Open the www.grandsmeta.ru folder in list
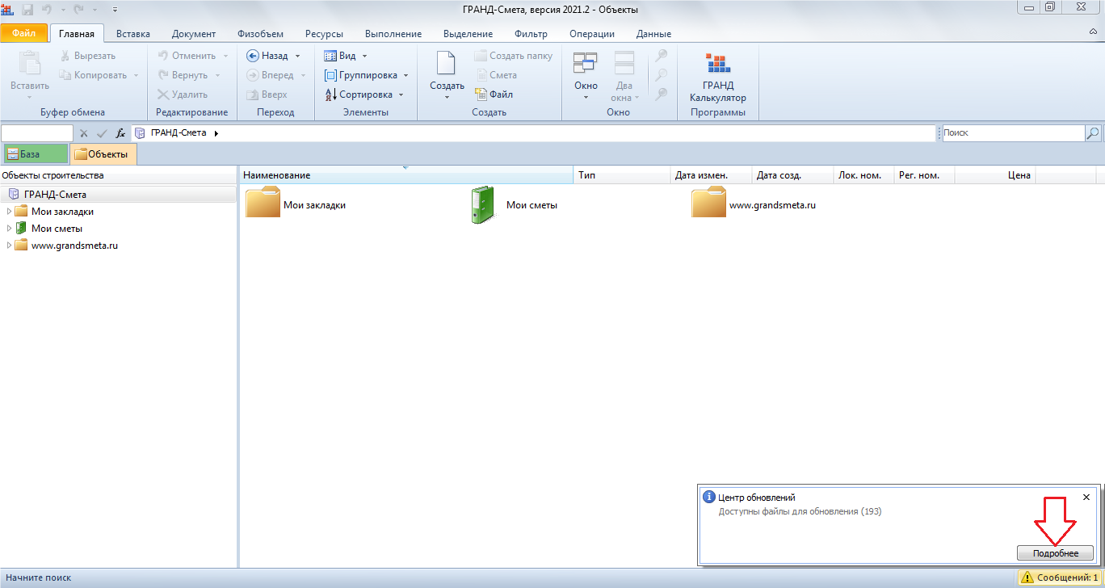Screen dimensions: 1105x588 708,204
